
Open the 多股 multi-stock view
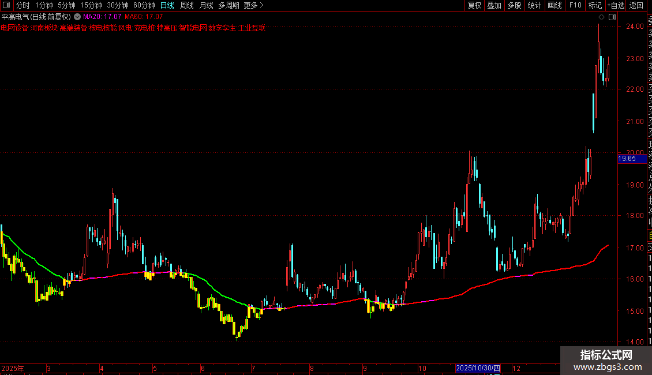[x=514, y=5]
